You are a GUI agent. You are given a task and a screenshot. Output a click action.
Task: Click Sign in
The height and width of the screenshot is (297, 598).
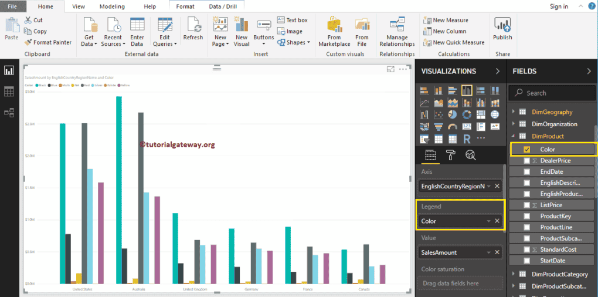(559, 6)
